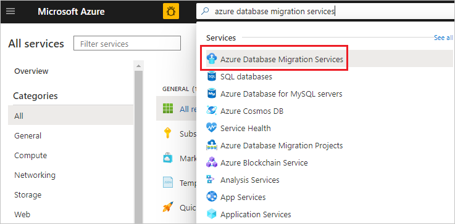The width and height of the screenshot is (455, 224).
Task: Click the Marketplace shopping bag icon
Action: coord(168,158)
